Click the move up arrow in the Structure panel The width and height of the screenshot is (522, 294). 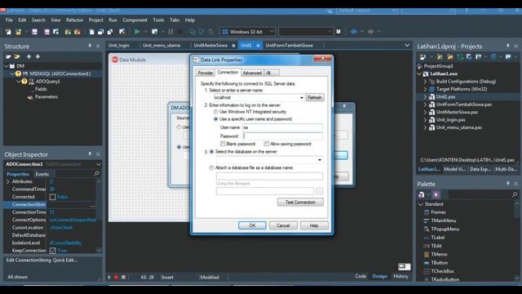[x=29, y=56]
